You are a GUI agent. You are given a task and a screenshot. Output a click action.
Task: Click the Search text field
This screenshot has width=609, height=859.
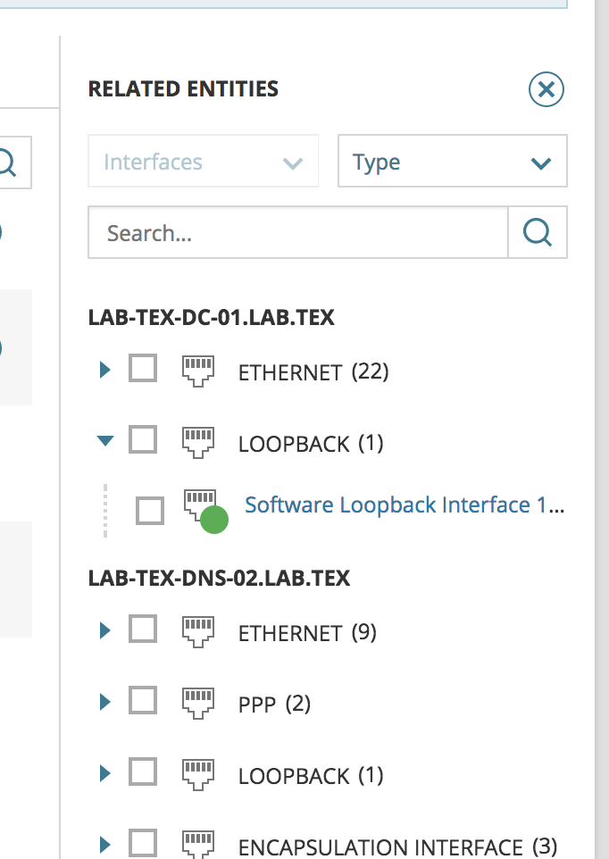coord(297,233)
